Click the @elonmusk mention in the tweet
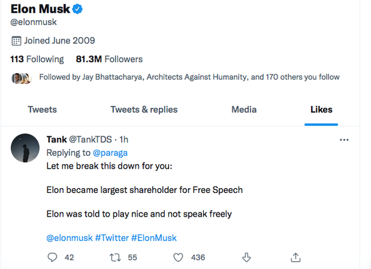Screen dimensions: 371x269 (69, 237)
